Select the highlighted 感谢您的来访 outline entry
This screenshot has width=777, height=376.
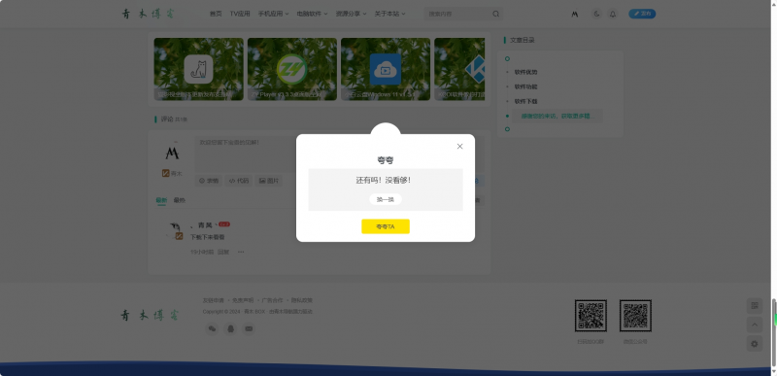(557, 116)
